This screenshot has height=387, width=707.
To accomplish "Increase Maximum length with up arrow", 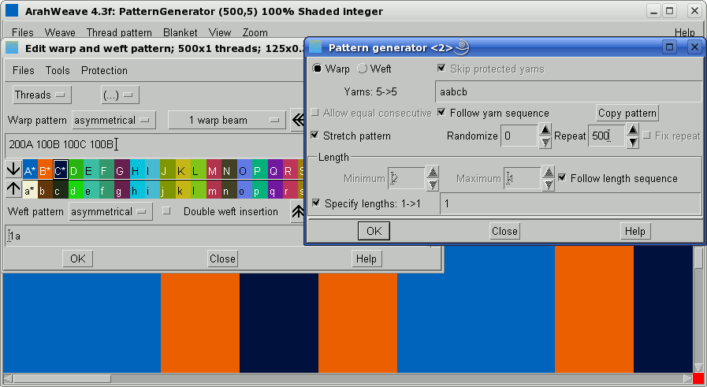I will point(549,173).
